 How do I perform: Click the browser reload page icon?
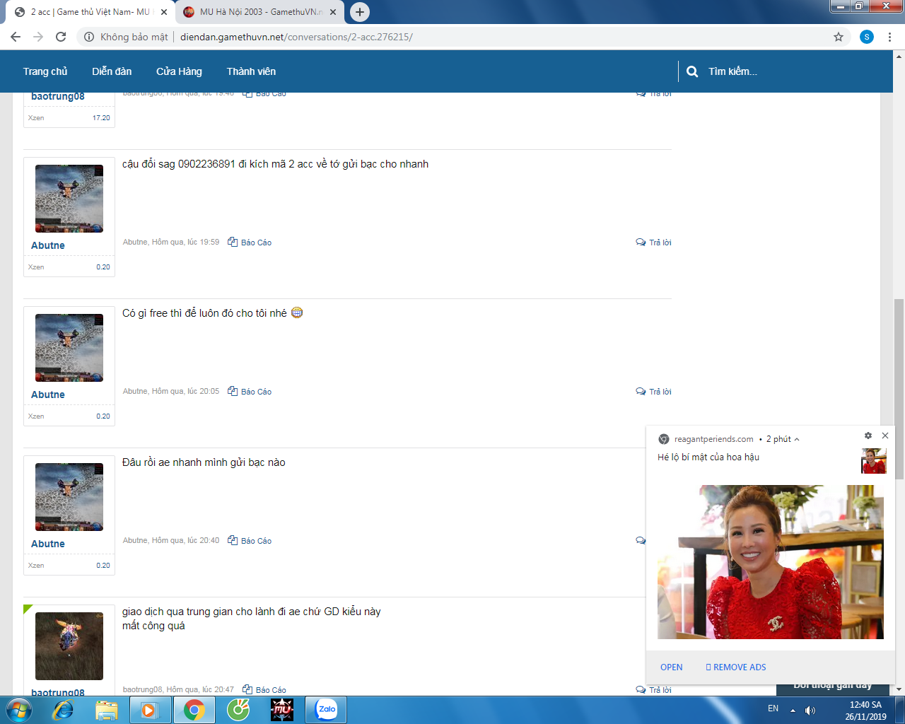61,37
